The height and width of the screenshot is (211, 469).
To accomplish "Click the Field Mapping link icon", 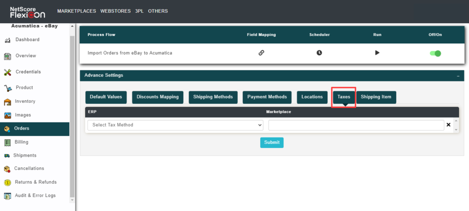I will pyautogui.click(x=261, y=53).
